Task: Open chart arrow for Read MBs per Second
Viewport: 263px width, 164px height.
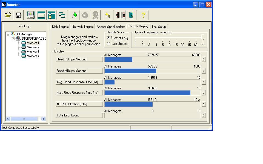Action: click(x=204, y=71)
